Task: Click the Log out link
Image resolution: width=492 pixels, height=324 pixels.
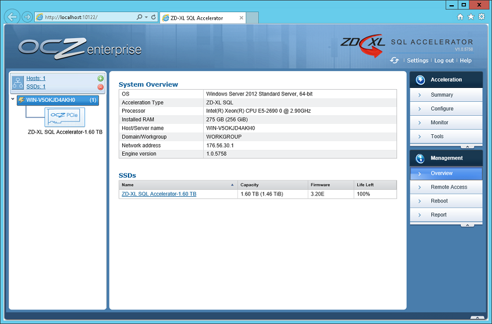Action: [x=444, y=61]
